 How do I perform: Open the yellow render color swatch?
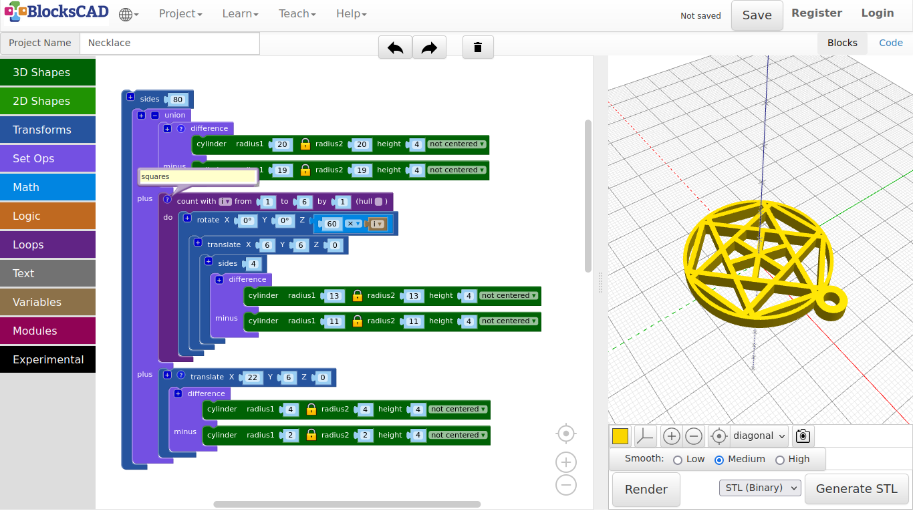(620, 436)
